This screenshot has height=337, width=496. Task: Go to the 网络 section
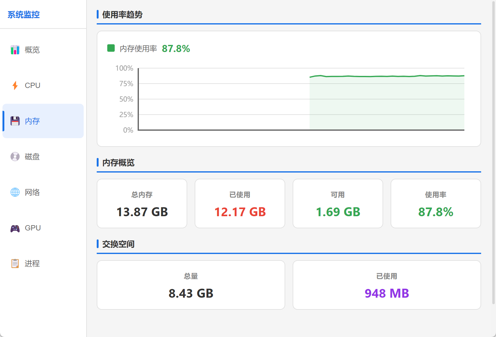click(32, 192)
